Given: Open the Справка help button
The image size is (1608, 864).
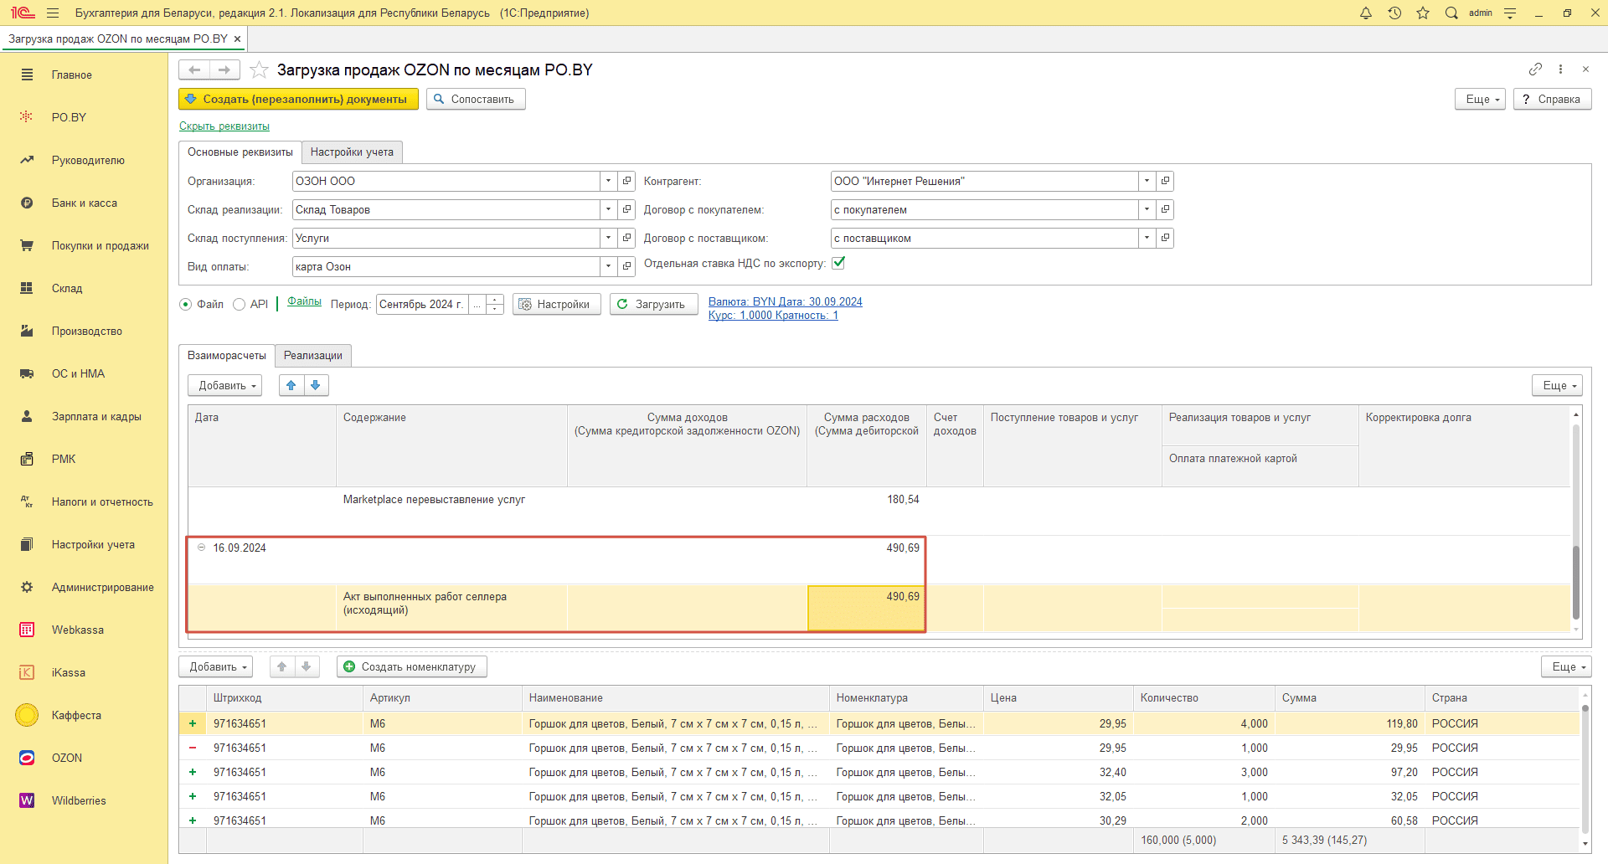Looking at the screenshot, I should [1552, 99].
